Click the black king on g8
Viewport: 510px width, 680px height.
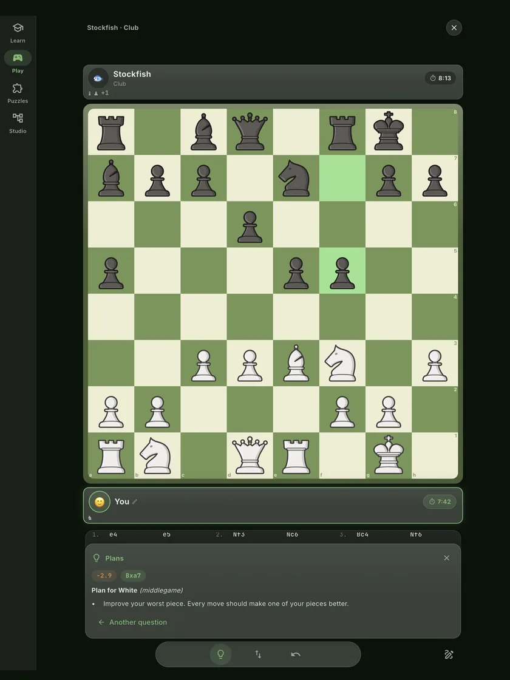[389, 131]
